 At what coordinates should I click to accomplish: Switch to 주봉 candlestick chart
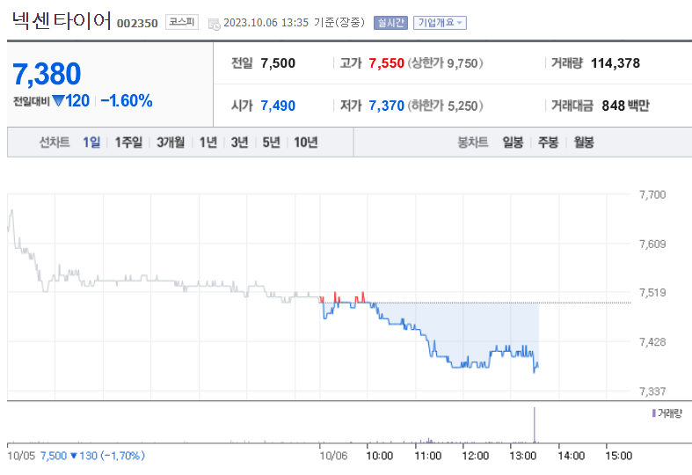548,142
